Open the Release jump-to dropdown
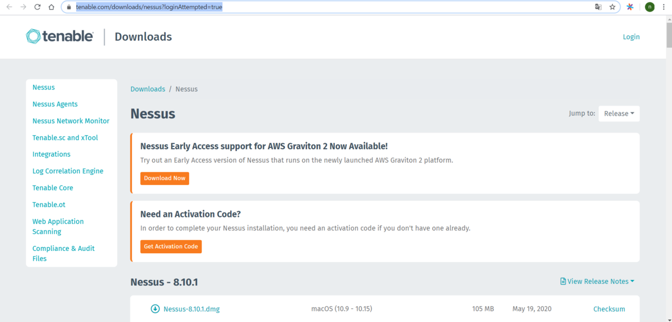This screenshot has height=322, width=672. 619,113
